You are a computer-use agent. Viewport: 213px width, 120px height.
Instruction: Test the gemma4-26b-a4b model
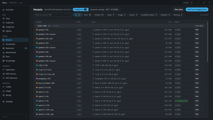pos(197,39)
